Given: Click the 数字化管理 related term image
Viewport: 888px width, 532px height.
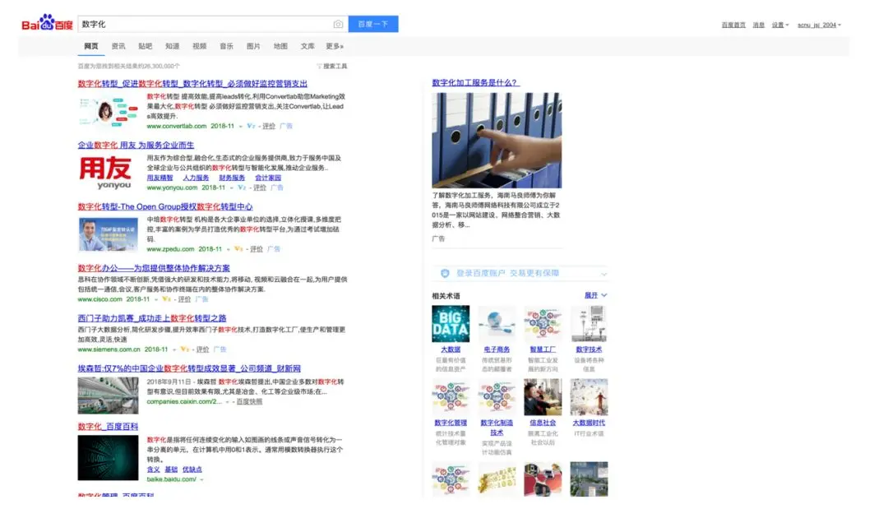Looking at the screenshot, I should (451, 397).
